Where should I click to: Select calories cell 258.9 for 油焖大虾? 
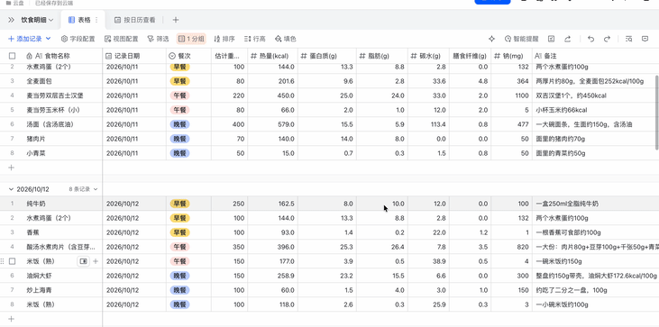tap(273, 276)
